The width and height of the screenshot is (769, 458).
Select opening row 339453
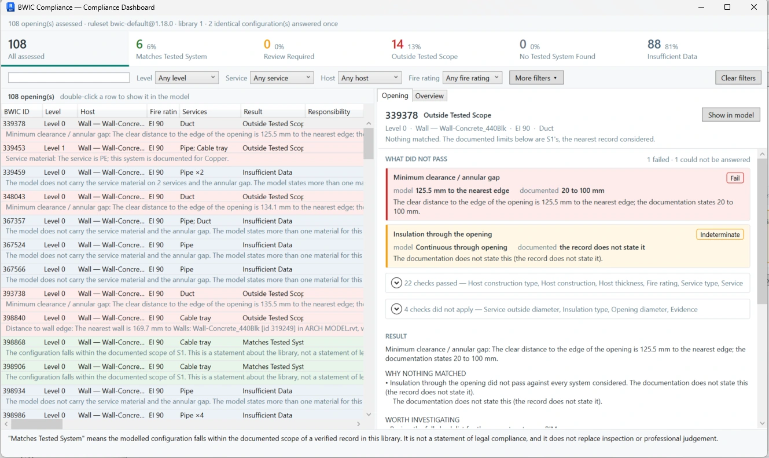coord(182,153)
